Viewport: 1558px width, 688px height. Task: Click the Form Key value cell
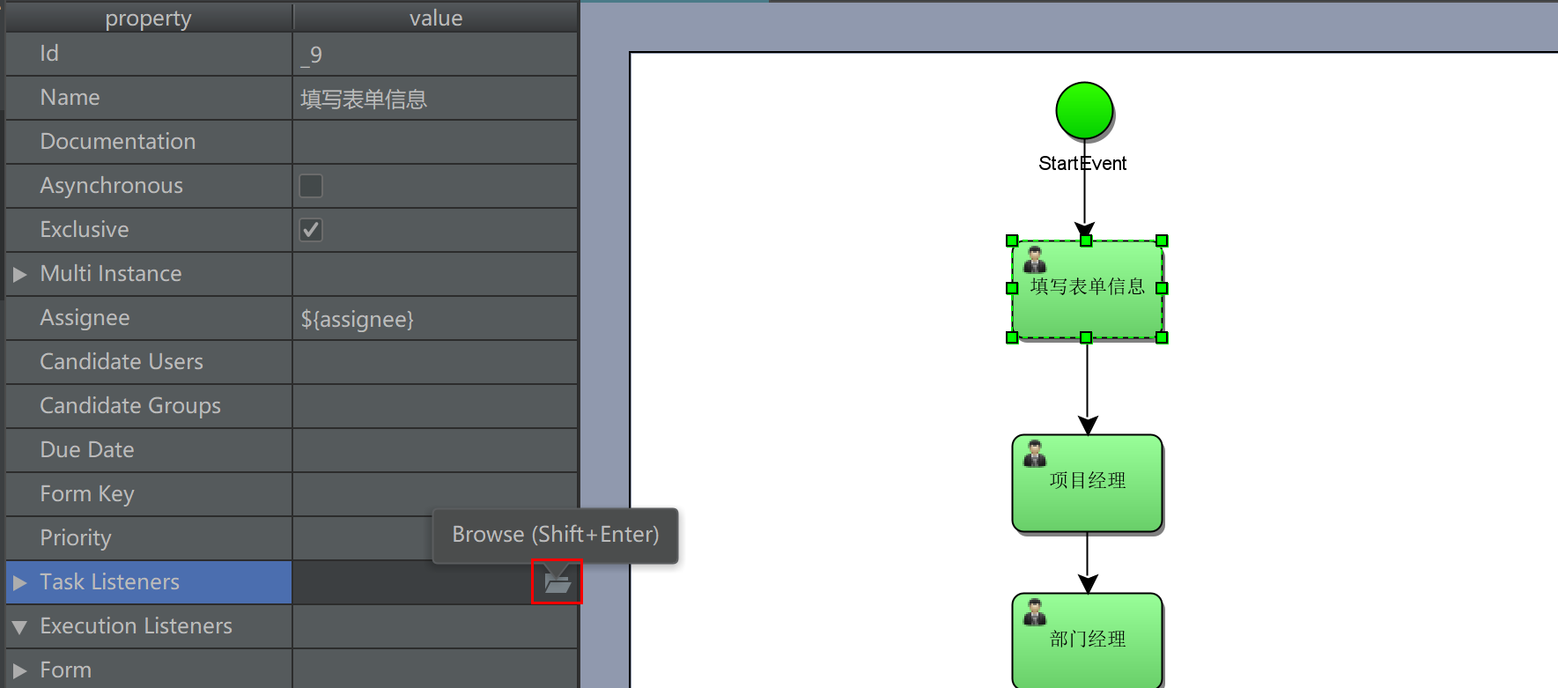pos(435,494)
